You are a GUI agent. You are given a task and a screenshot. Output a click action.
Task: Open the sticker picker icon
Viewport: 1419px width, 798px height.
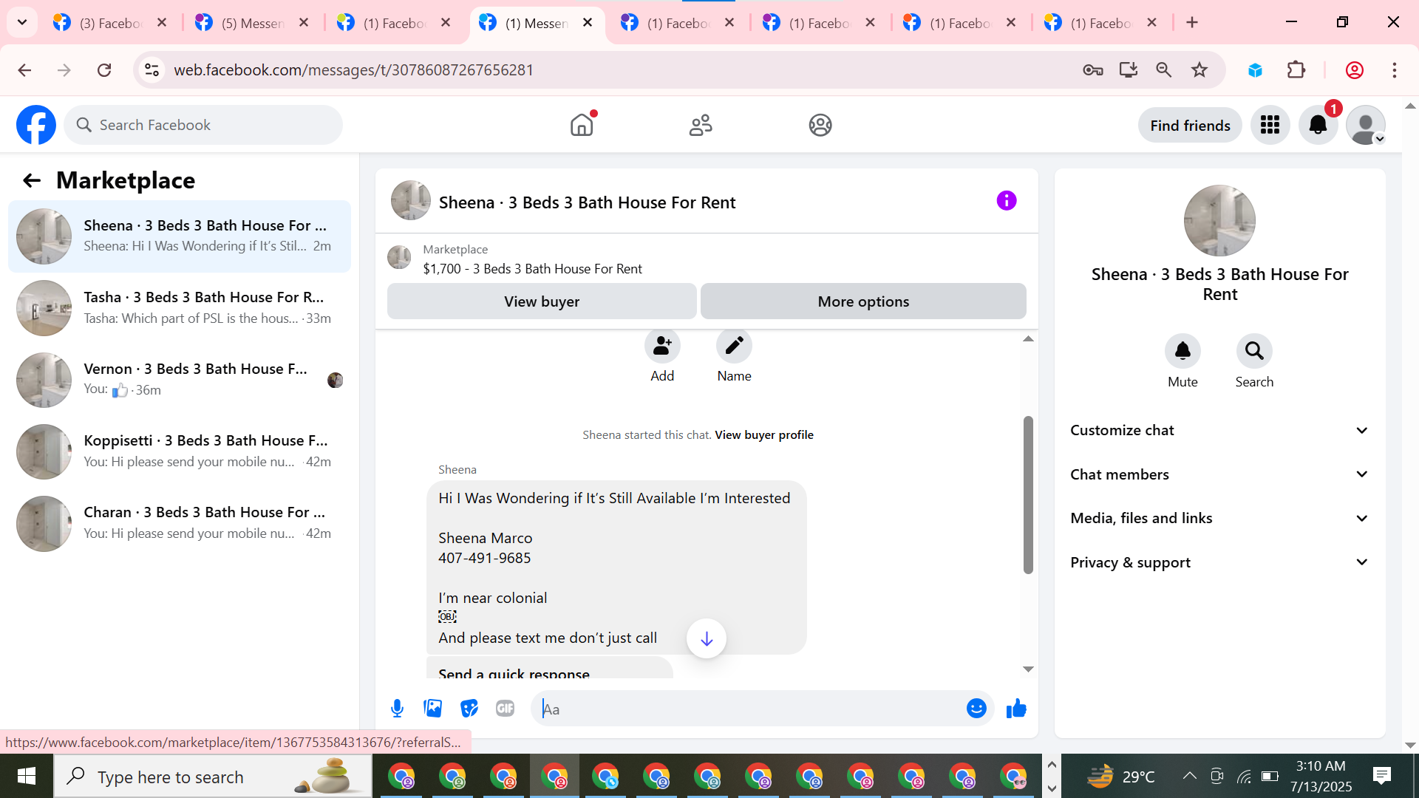[x=469, y=709]
